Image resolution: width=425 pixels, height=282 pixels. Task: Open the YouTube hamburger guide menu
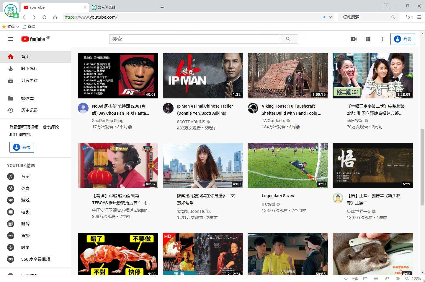tap(11, 39)
